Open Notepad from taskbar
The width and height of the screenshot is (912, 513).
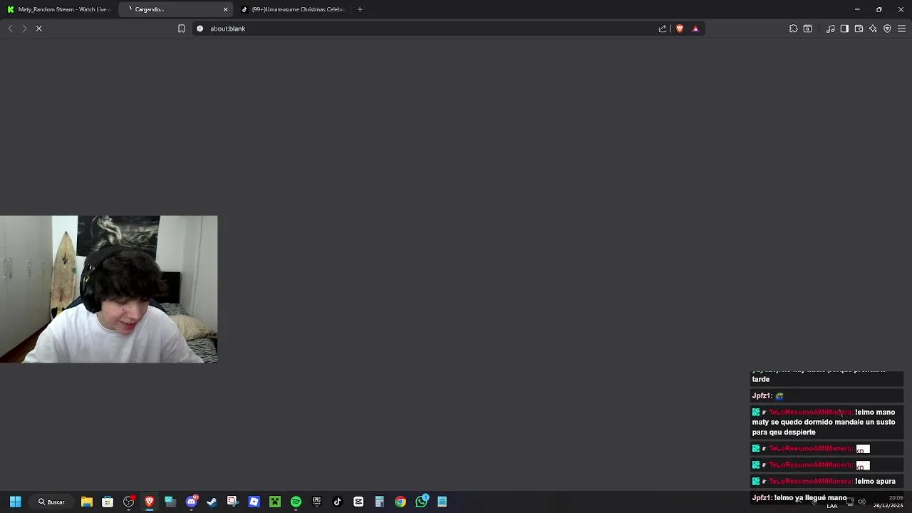click(442, 502)
